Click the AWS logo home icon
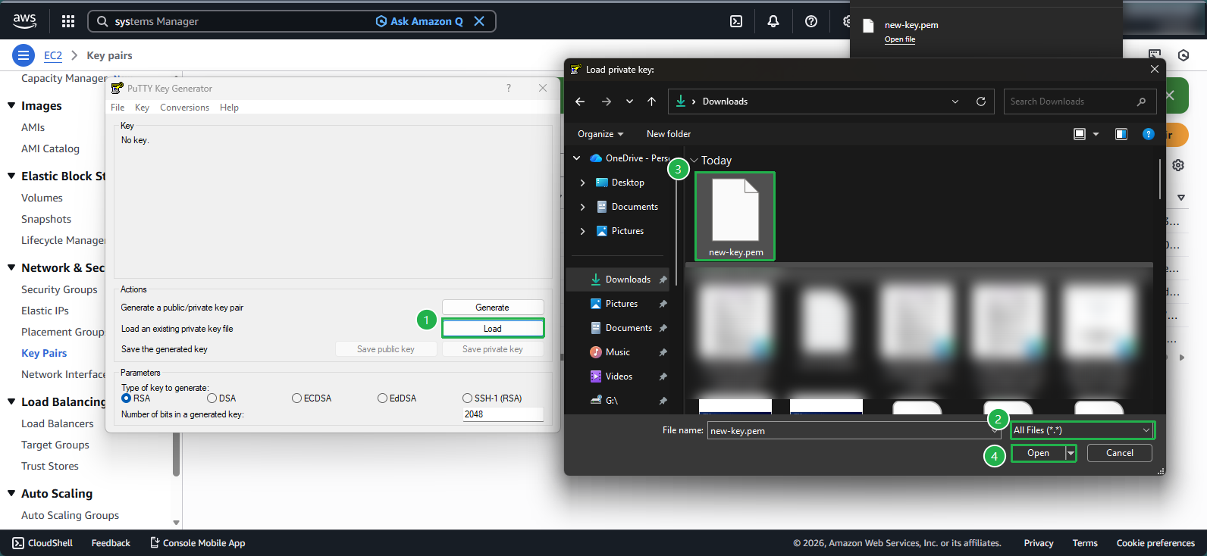Image resolution: width=1207 pixels, height=556 pixels. point(24,21)
